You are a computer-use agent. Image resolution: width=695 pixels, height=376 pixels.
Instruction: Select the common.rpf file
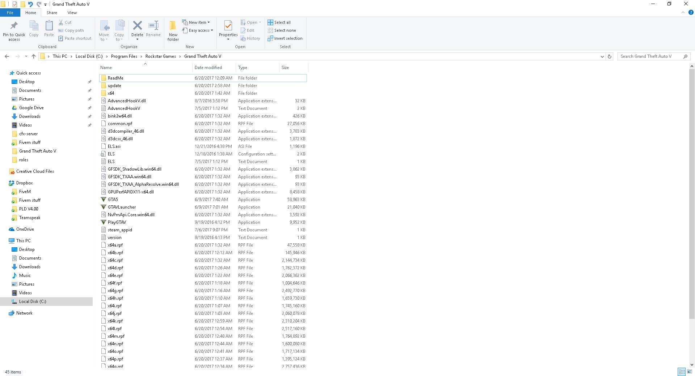(x=203, y=124)
